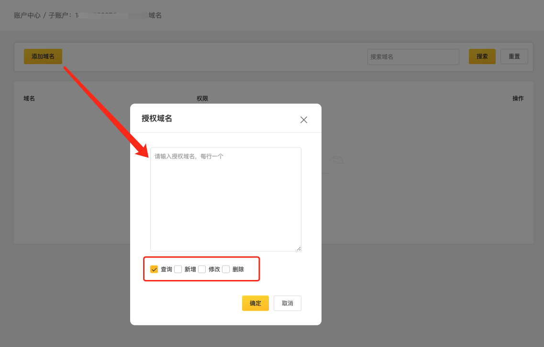Select the 子账户 breadcrumb item
Viewport: 544px width, 347px height.
(x=59, y=15)
